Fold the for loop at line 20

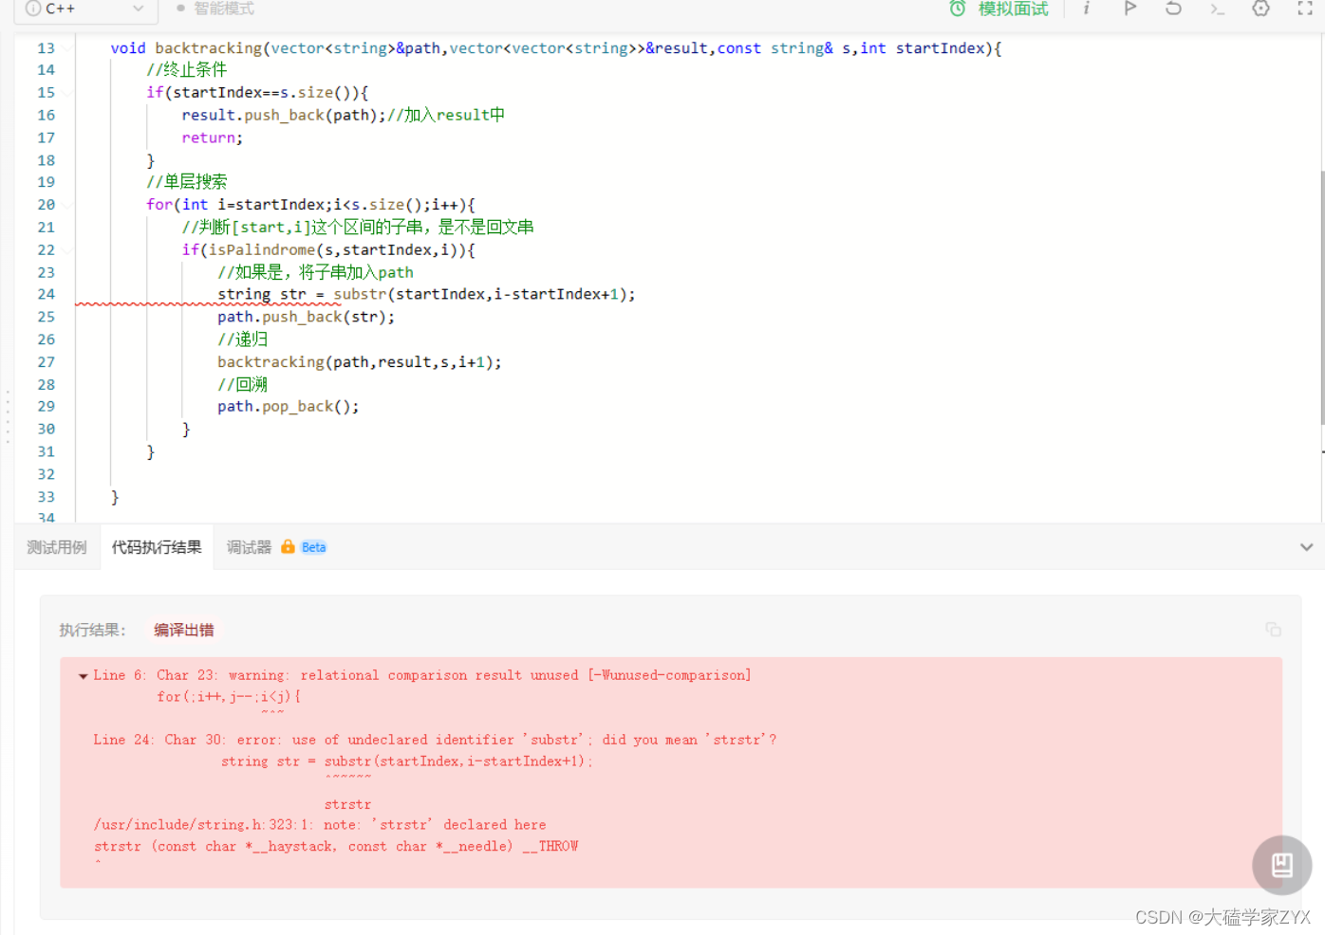coord(69,205)
